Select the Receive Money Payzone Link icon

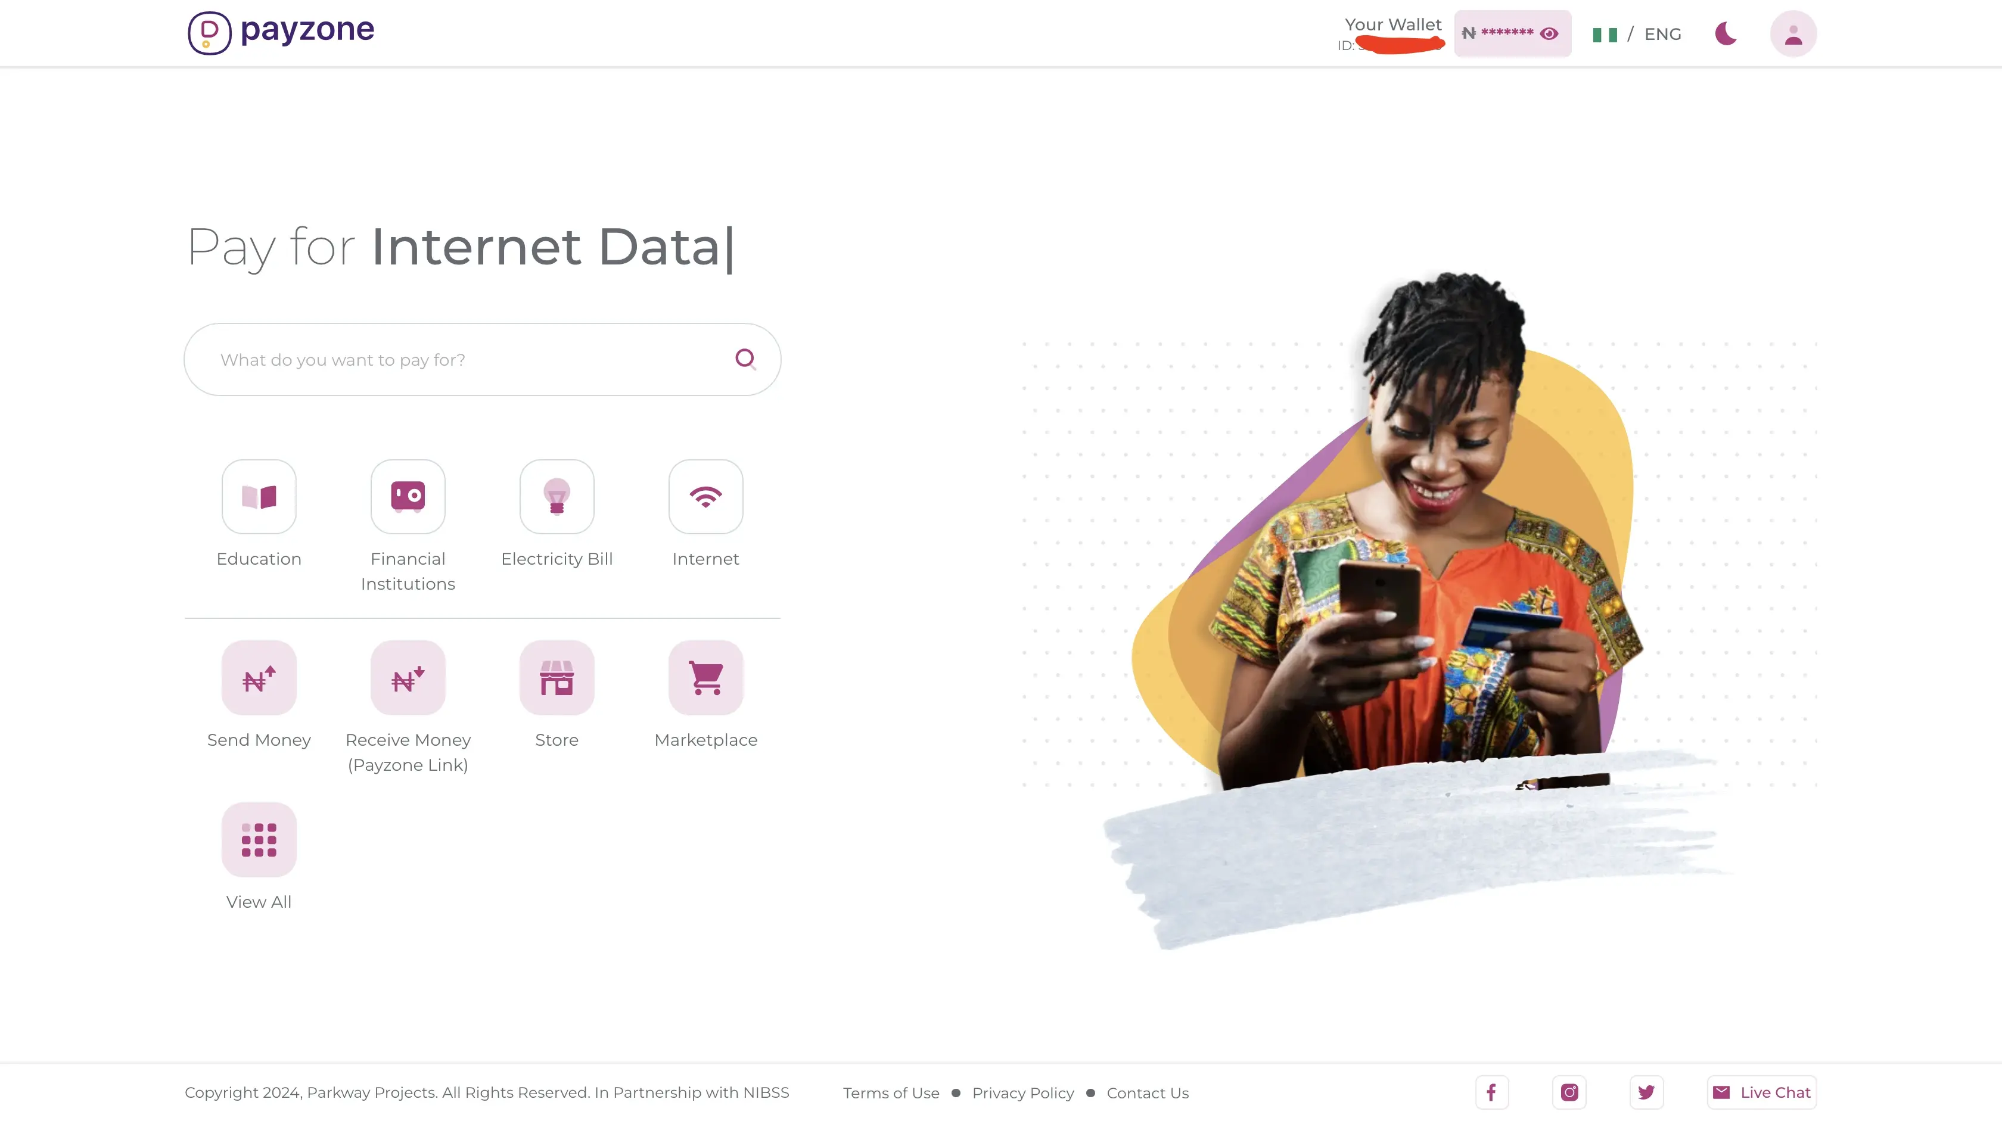[x=407, y=677]
